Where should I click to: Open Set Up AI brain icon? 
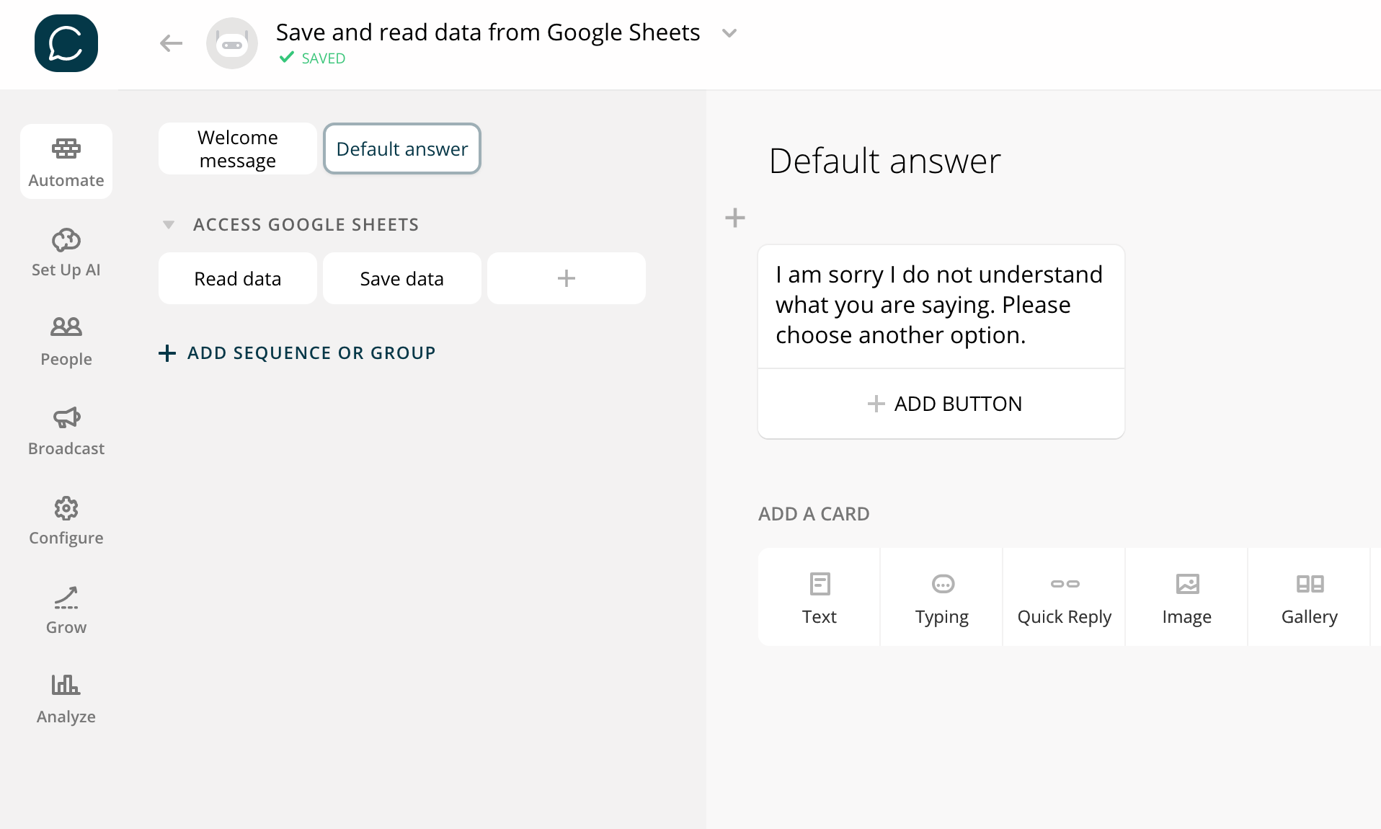point(66,241)
